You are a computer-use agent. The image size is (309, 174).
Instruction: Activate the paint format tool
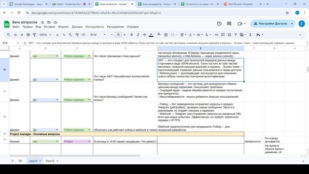click(x=34, y=35)
